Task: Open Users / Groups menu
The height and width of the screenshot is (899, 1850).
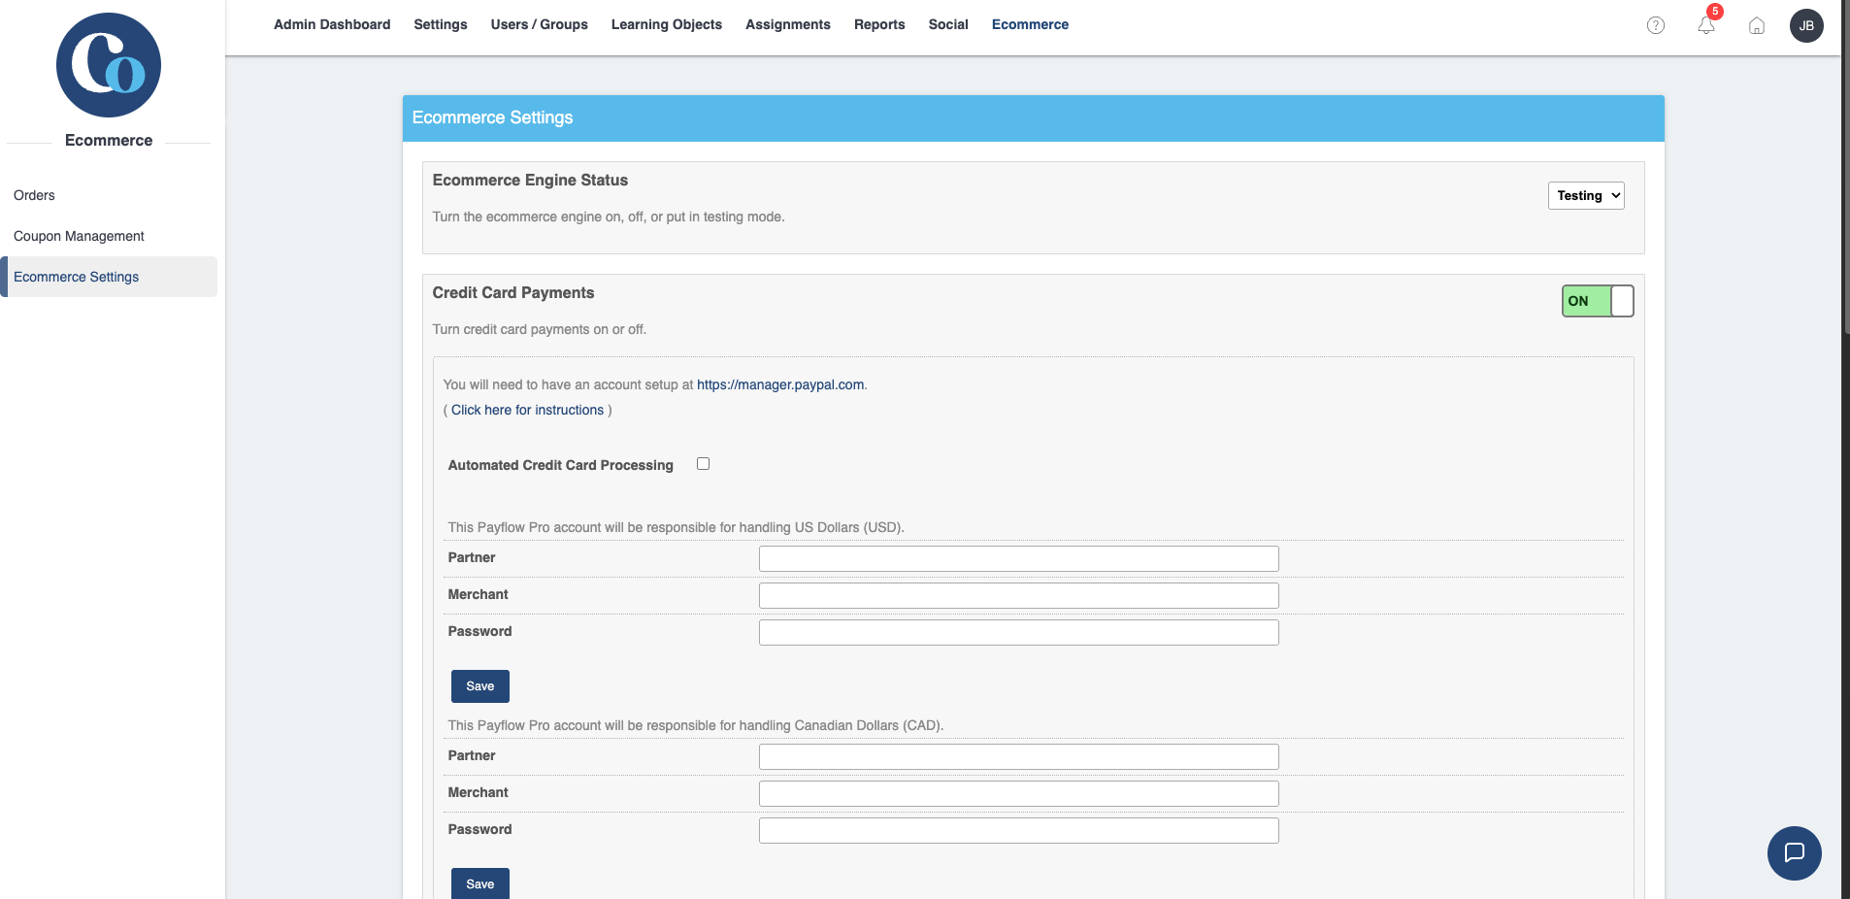Action: [539, 24]
